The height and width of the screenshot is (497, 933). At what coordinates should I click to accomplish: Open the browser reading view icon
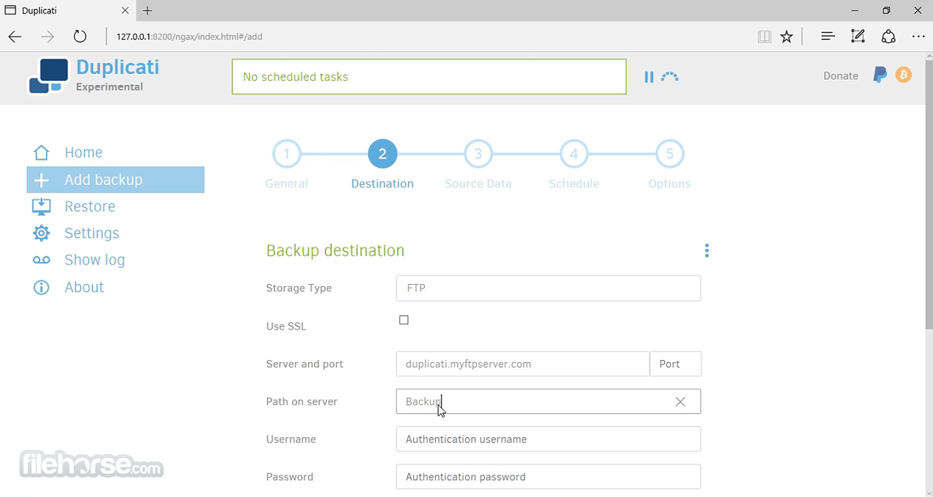point(764,36)
